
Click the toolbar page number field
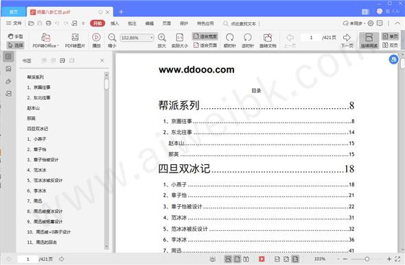[x=311, y=38]
